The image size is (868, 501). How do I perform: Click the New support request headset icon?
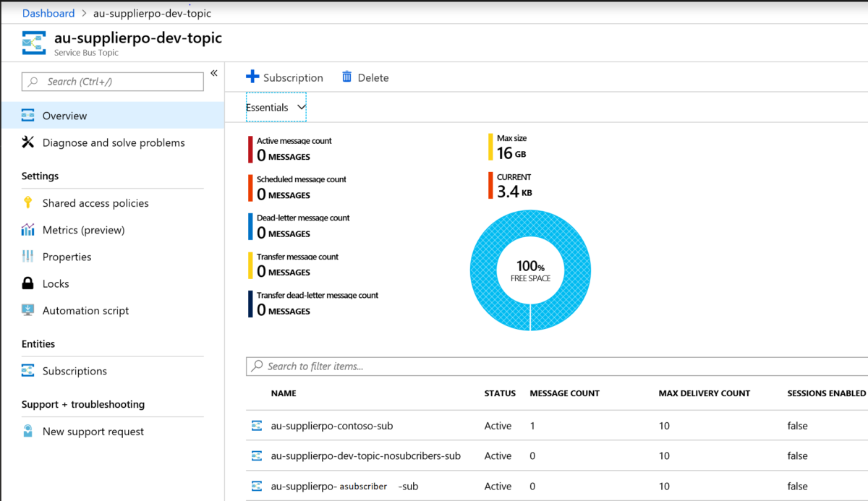tap(27, 431)
